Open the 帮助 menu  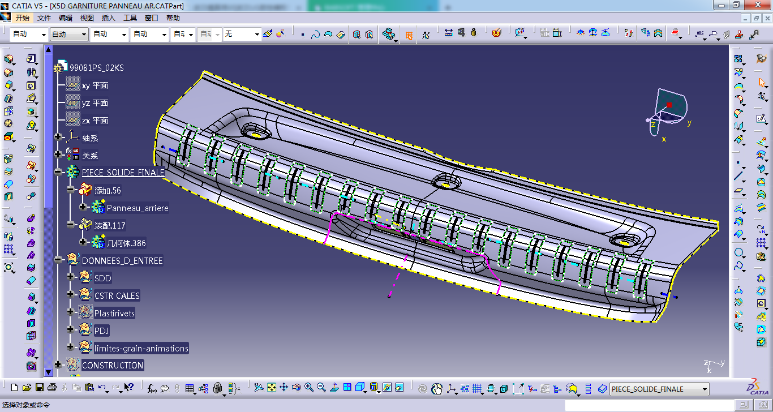pyautogui.click(x=173, y=18)
